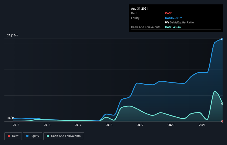Click the red CA$0 debt value
Image resolution: width=227 pixels, height=145 pixels.
169,13
